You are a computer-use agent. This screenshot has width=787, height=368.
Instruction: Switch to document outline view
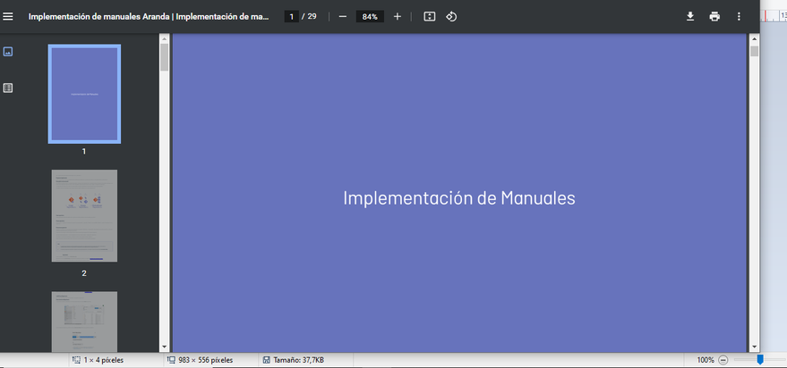[x=8, y=88]
